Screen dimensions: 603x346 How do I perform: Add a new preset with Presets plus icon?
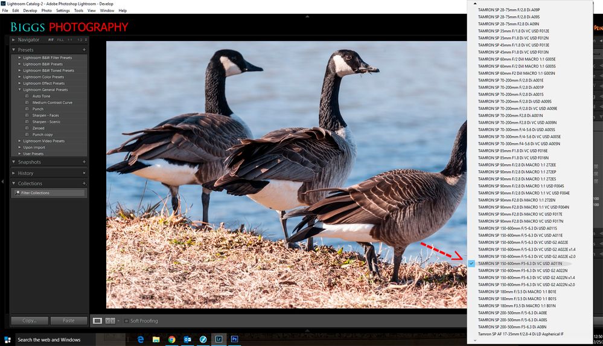84,50
